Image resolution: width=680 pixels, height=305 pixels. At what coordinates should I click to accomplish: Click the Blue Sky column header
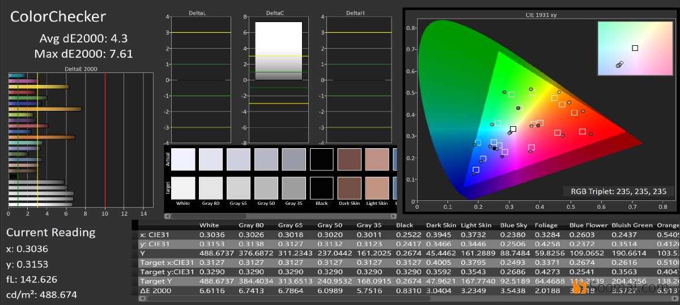pos(513,225)
